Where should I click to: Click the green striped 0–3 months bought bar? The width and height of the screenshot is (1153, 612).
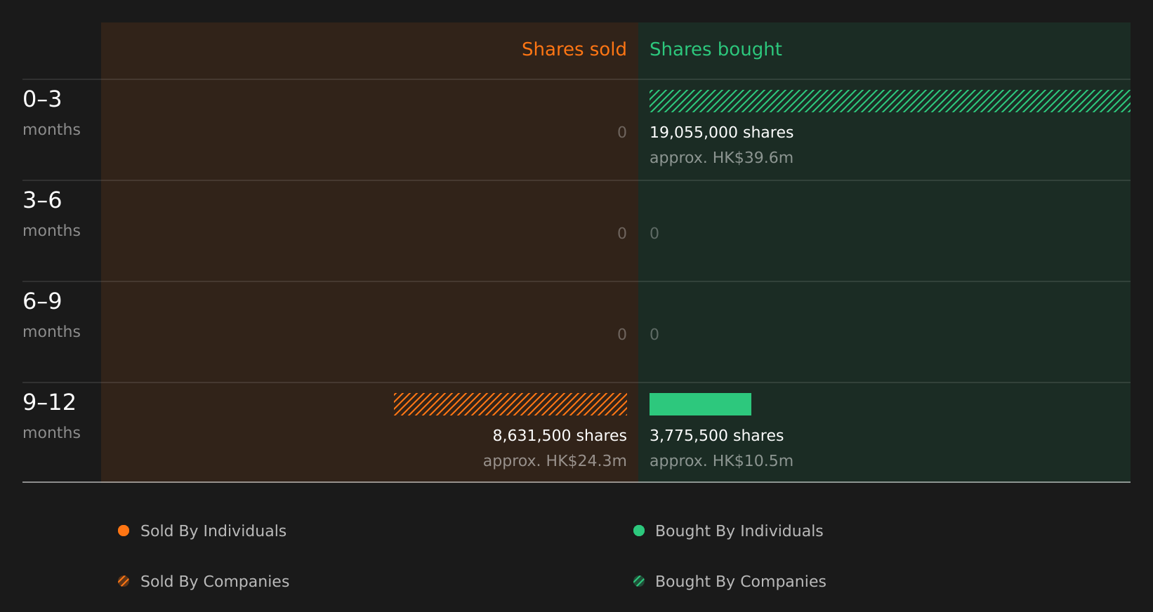tap(890, 101)
